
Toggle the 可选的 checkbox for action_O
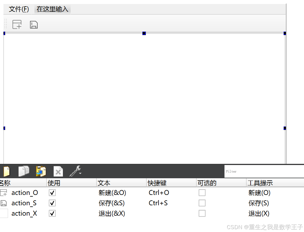(x=202, y=193)
